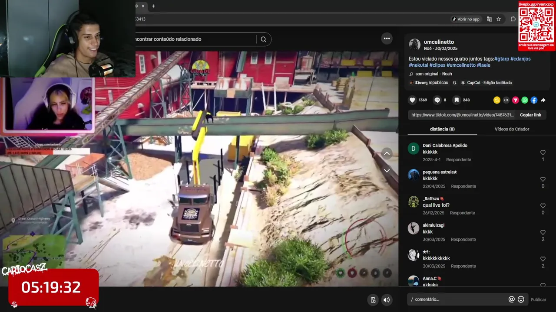Viewport: 556px width, 312px height.
Task: Like _Raffszx's comment
Action: point(543,206)
